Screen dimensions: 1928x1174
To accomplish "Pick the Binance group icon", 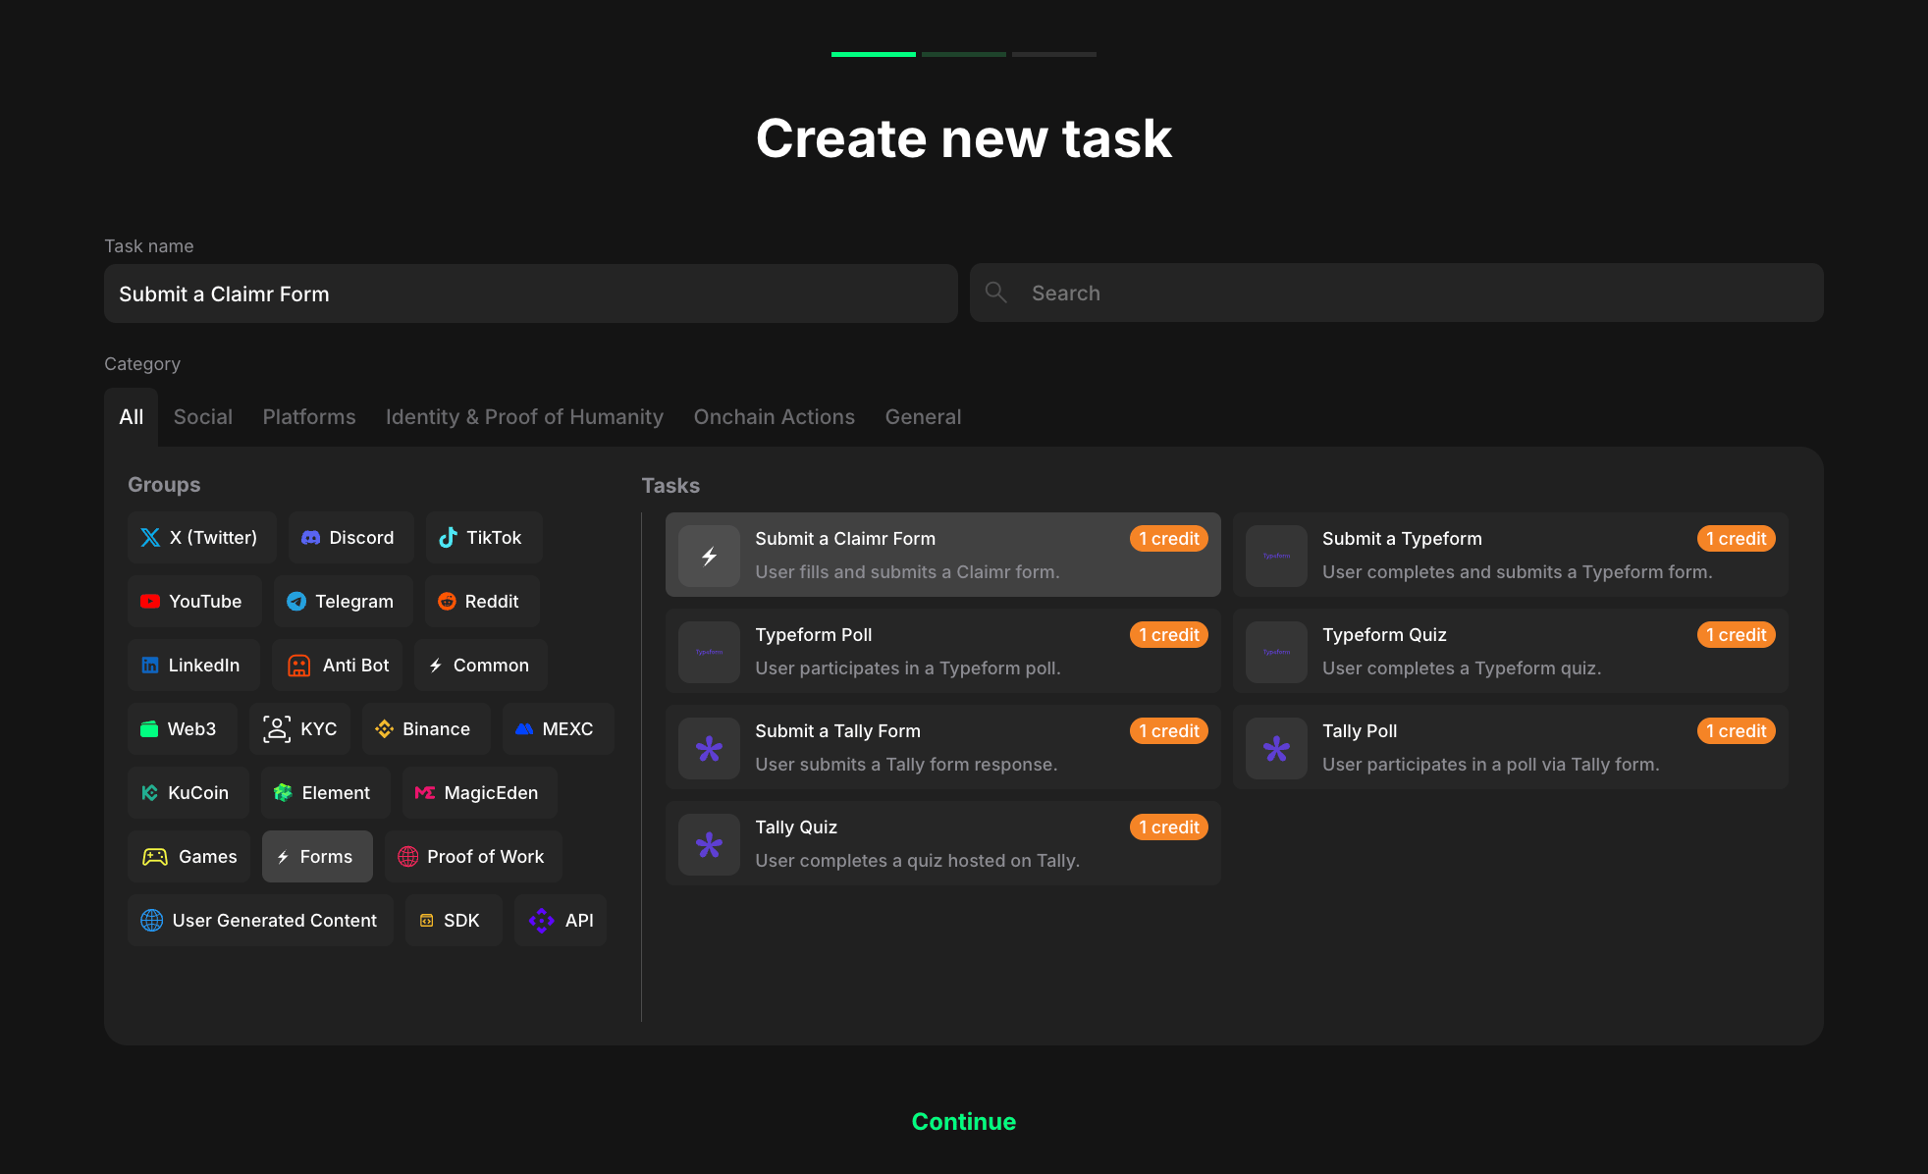I will (385, 729).
